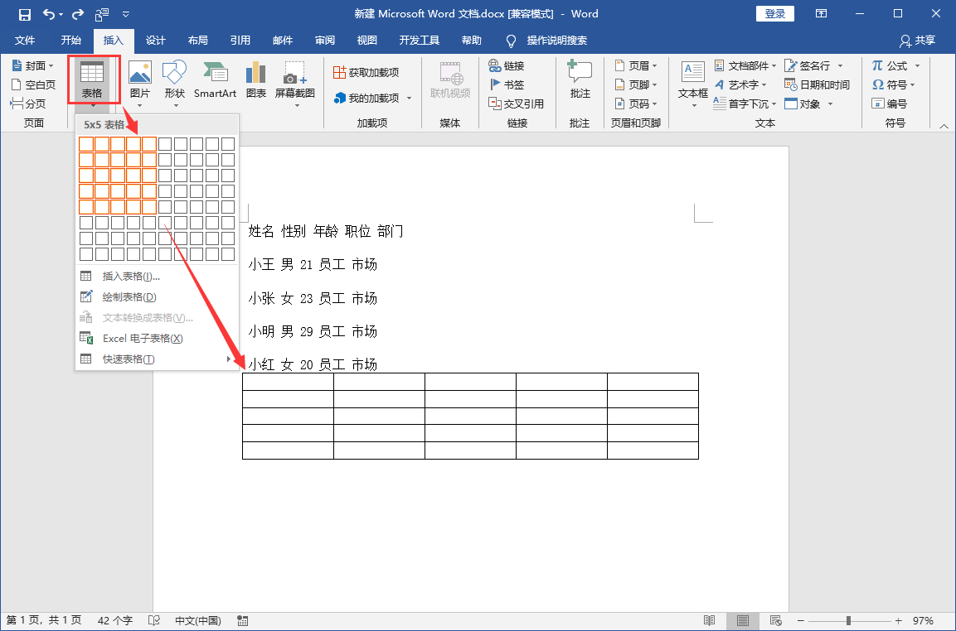Click the 批注 comment icon
Image resolution: width=956 pixels, height=631 pixels.
[x=580, y=75]
